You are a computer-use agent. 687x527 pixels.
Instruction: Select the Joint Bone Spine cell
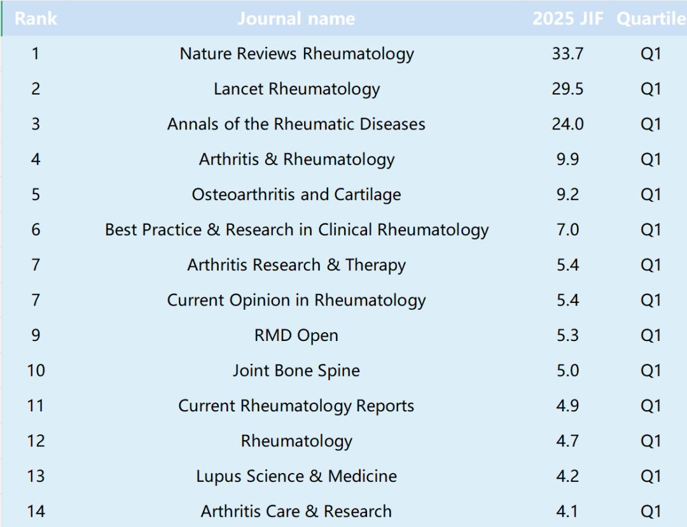coord(296,370)
